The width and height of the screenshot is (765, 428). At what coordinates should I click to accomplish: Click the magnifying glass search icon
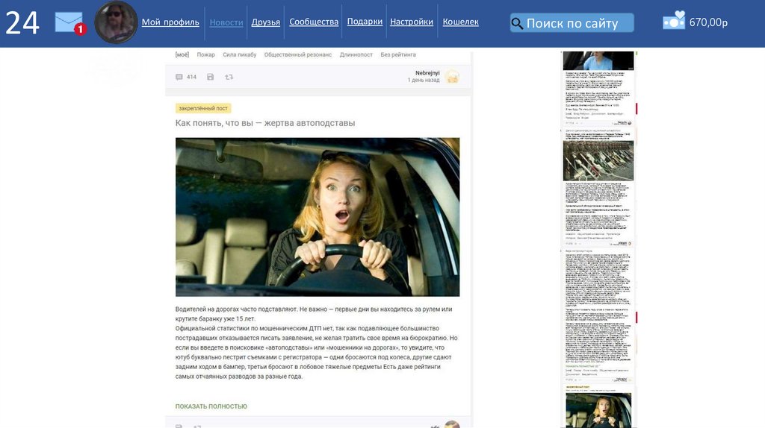(517, 23)
